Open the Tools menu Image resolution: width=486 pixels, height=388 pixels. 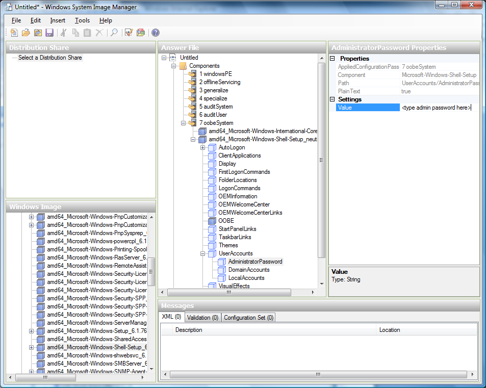[82, 20]
